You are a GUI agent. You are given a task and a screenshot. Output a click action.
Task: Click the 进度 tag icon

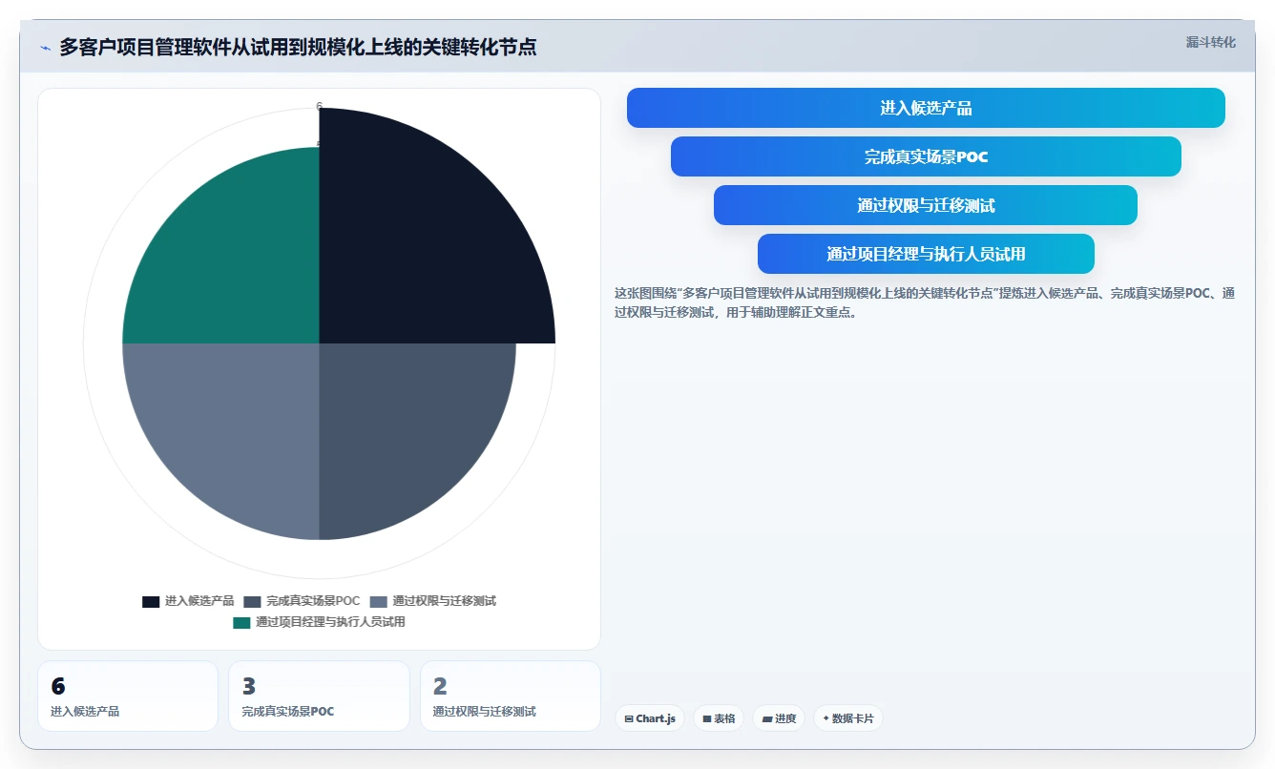pyautogui.click(x=767, y=719)
